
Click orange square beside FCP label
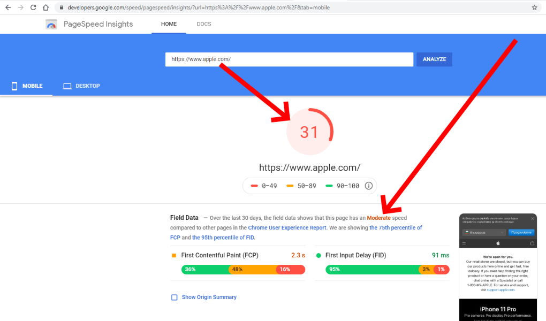(174, 256)
